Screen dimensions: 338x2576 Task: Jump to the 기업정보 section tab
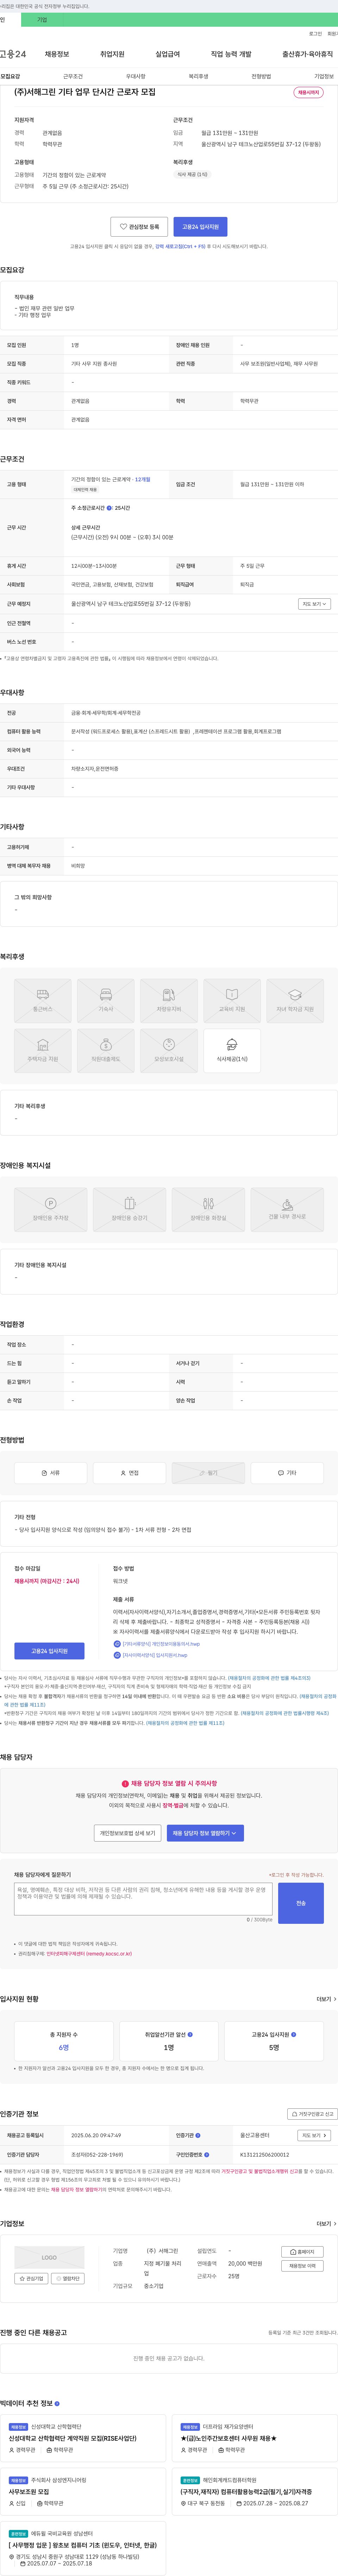tap(324, 76)
